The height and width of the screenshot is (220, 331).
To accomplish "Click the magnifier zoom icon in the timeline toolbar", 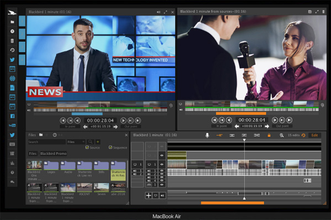I will coord(281,136).
